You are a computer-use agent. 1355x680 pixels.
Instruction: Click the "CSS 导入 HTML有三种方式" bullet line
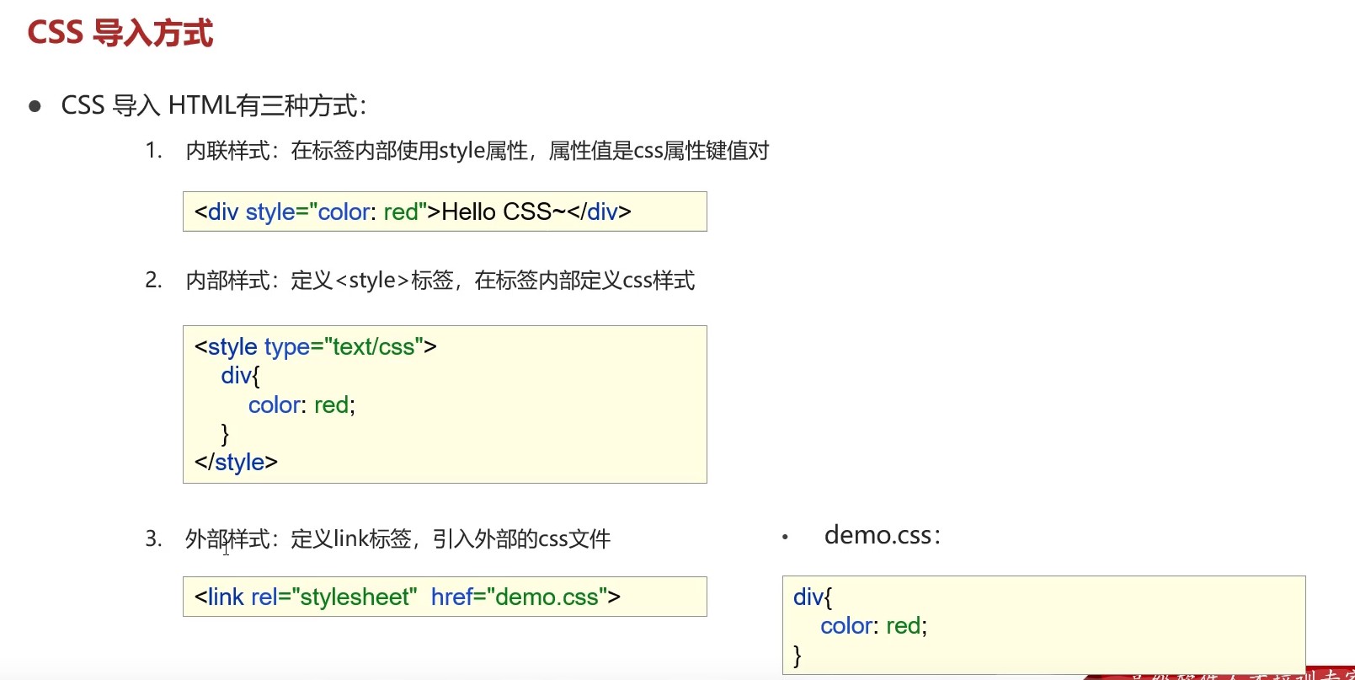[214, 106]
